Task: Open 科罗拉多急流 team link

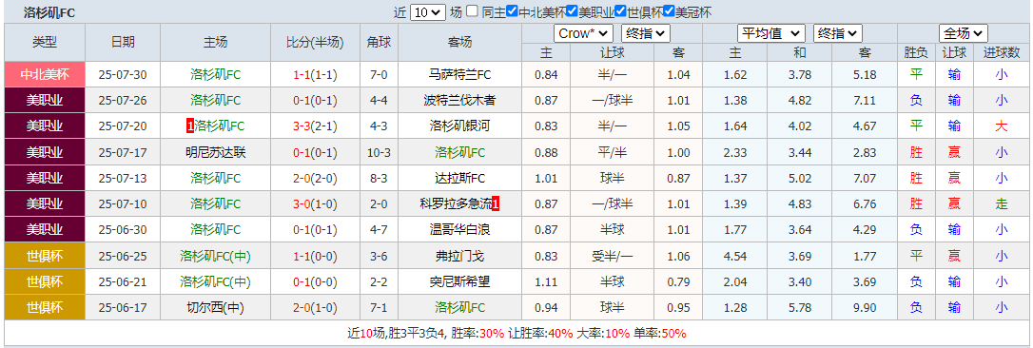Action: (456, 203)
